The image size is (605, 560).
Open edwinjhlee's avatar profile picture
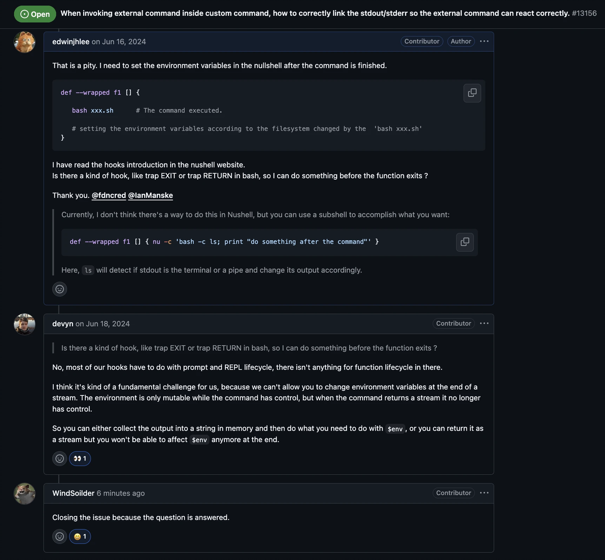(24, 42)
